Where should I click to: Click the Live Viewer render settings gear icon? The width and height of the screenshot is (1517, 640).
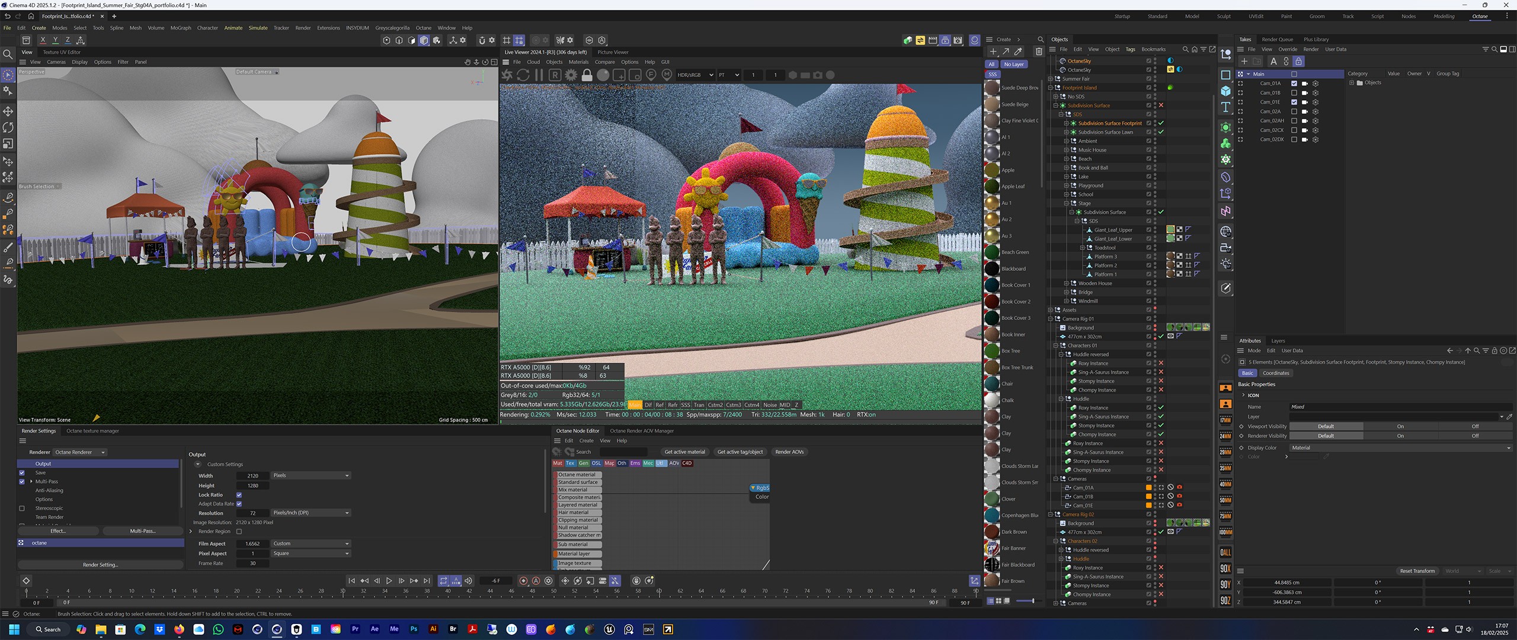(571, 75)
